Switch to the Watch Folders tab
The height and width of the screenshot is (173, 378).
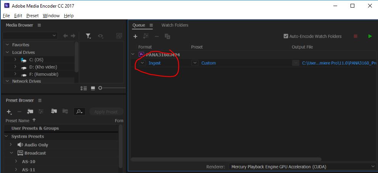tap(175, 25)
